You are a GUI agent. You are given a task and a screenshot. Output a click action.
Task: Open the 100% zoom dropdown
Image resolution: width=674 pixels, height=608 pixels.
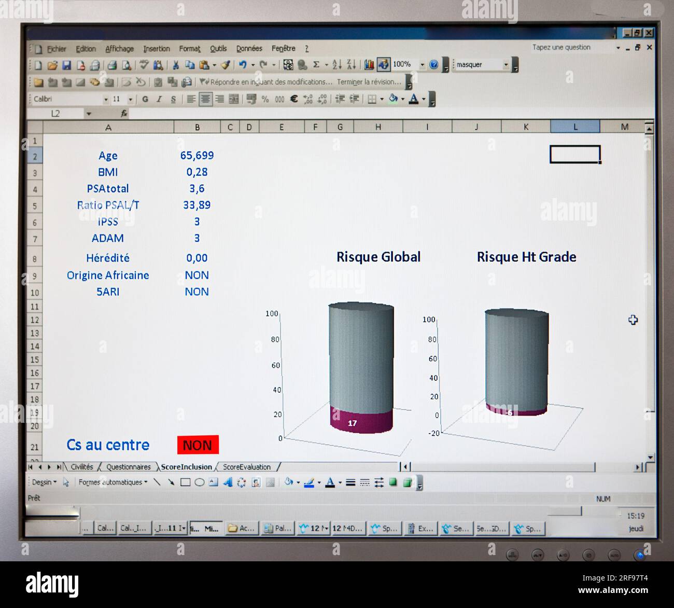point(422,65)
